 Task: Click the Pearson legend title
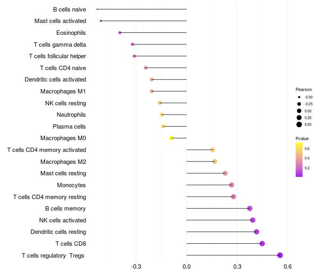[304, 89]
